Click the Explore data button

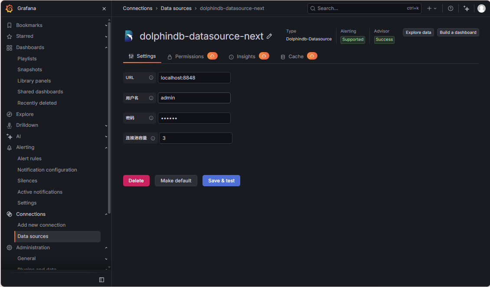(418, 33)
